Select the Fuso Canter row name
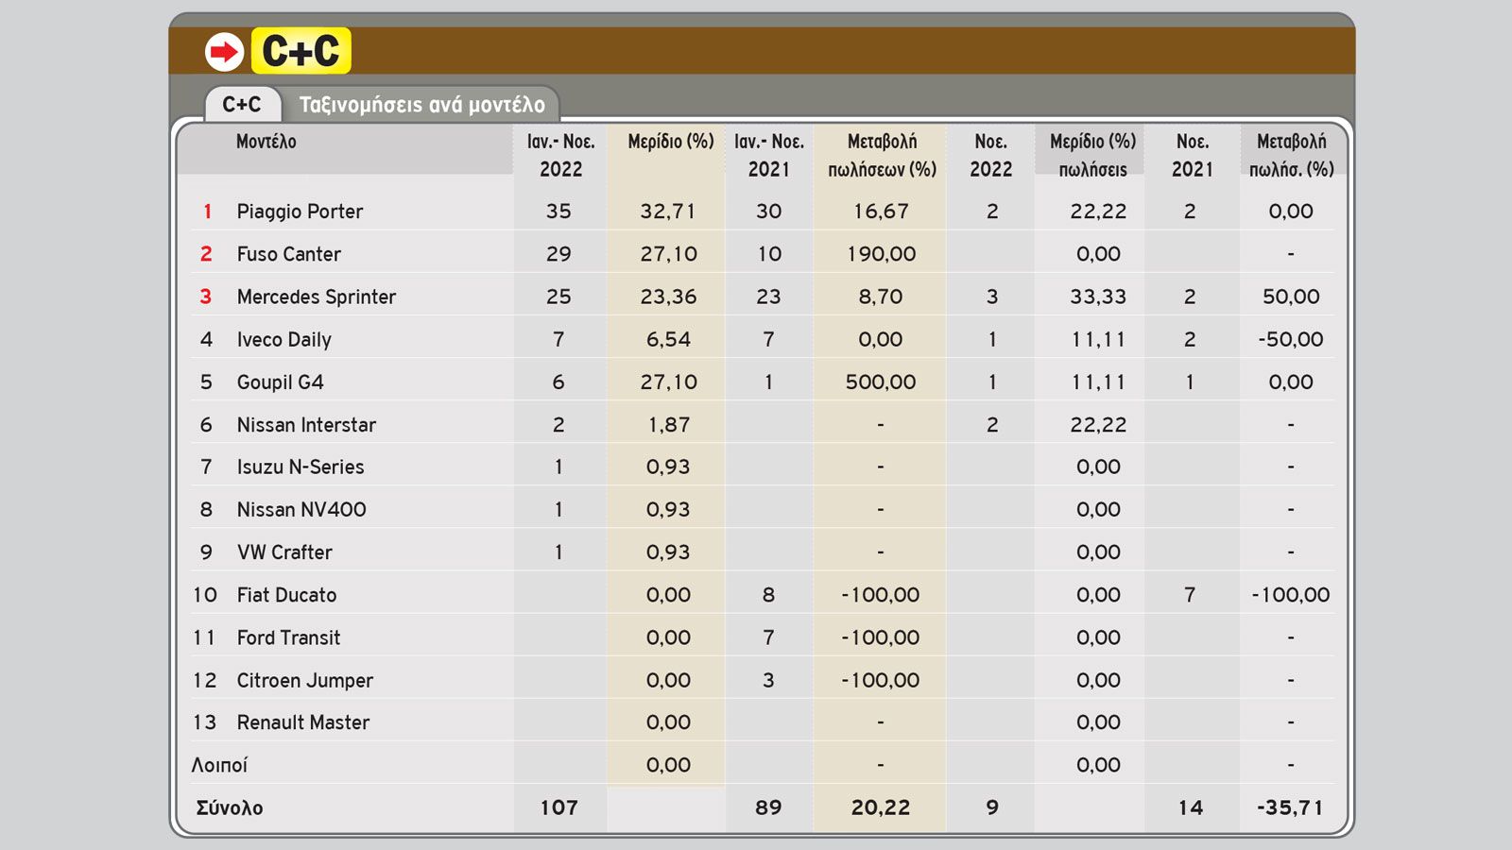 288,254
